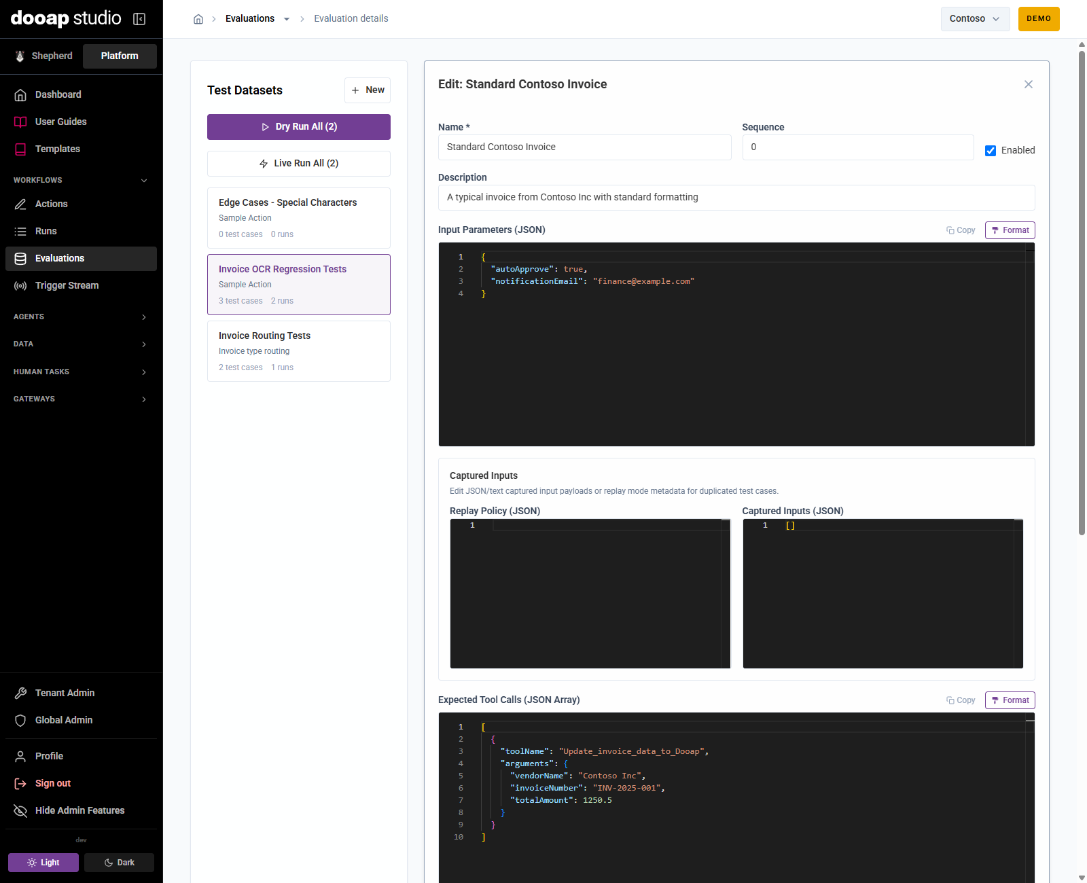
Task: Collapse the Workflows section
Action: pyautogui.click(x=81, y=180)
